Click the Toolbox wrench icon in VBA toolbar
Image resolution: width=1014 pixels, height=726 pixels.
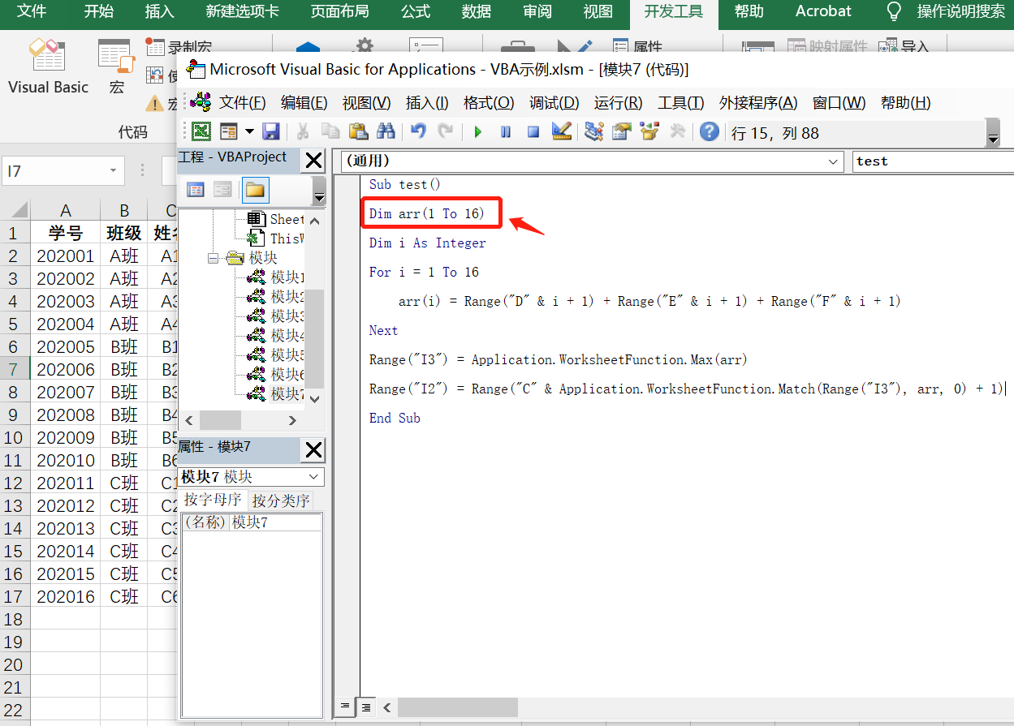[x=677, y=131]
